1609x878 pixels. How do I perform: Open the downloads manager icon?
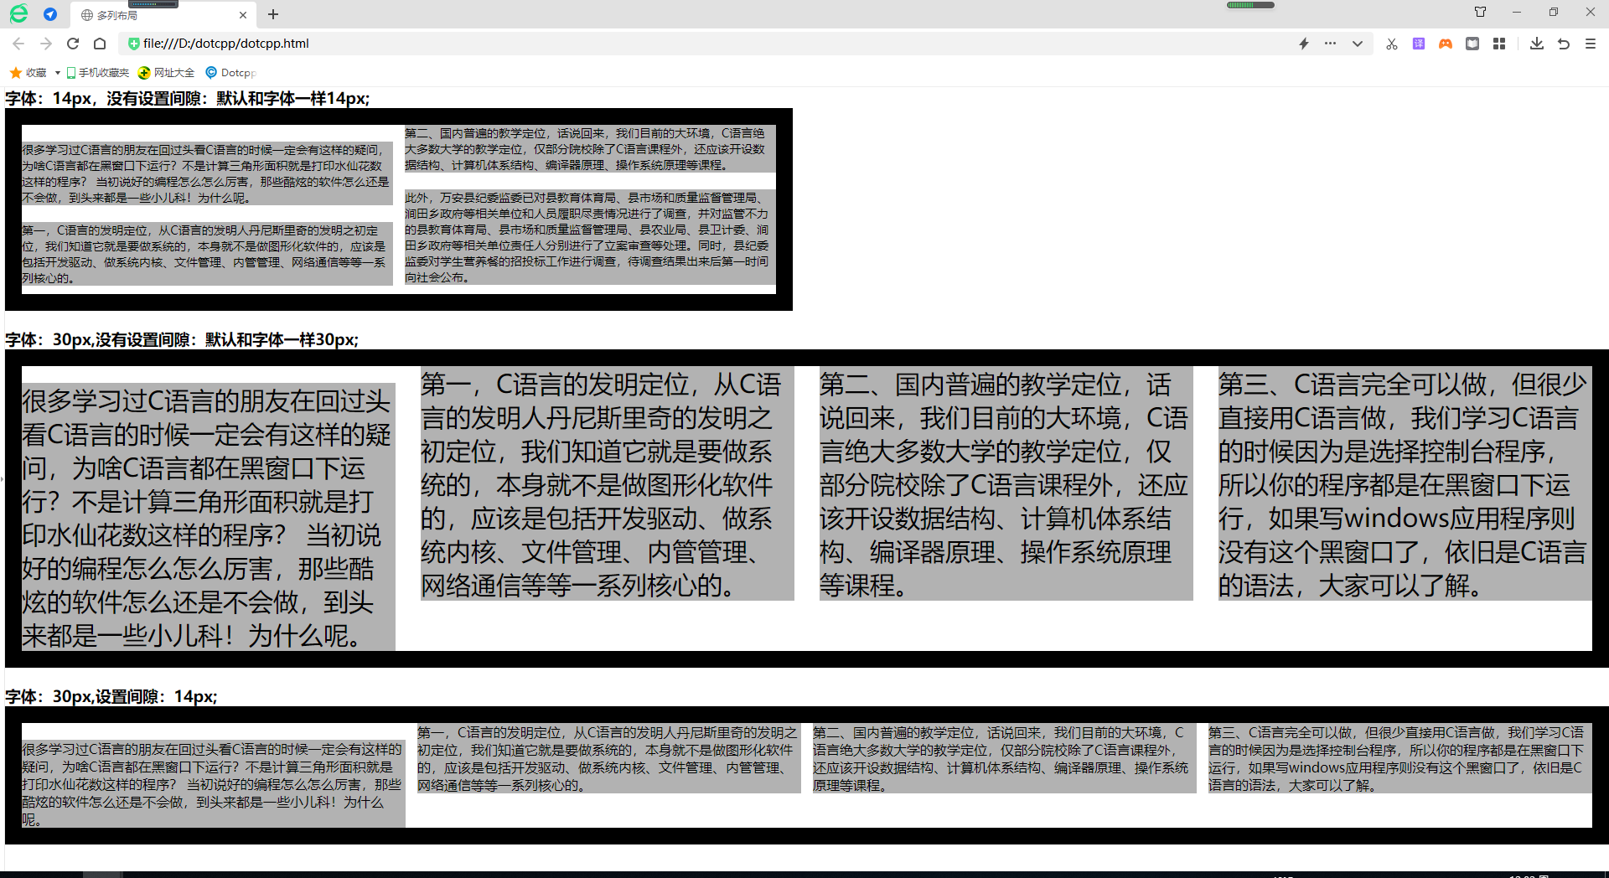[x=1536, y=44]
